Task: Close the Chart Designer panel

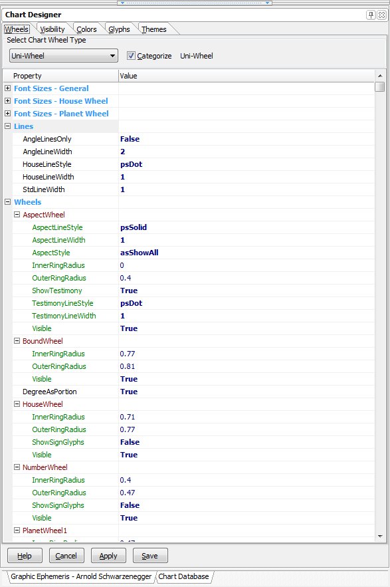Action: point(381,15)
